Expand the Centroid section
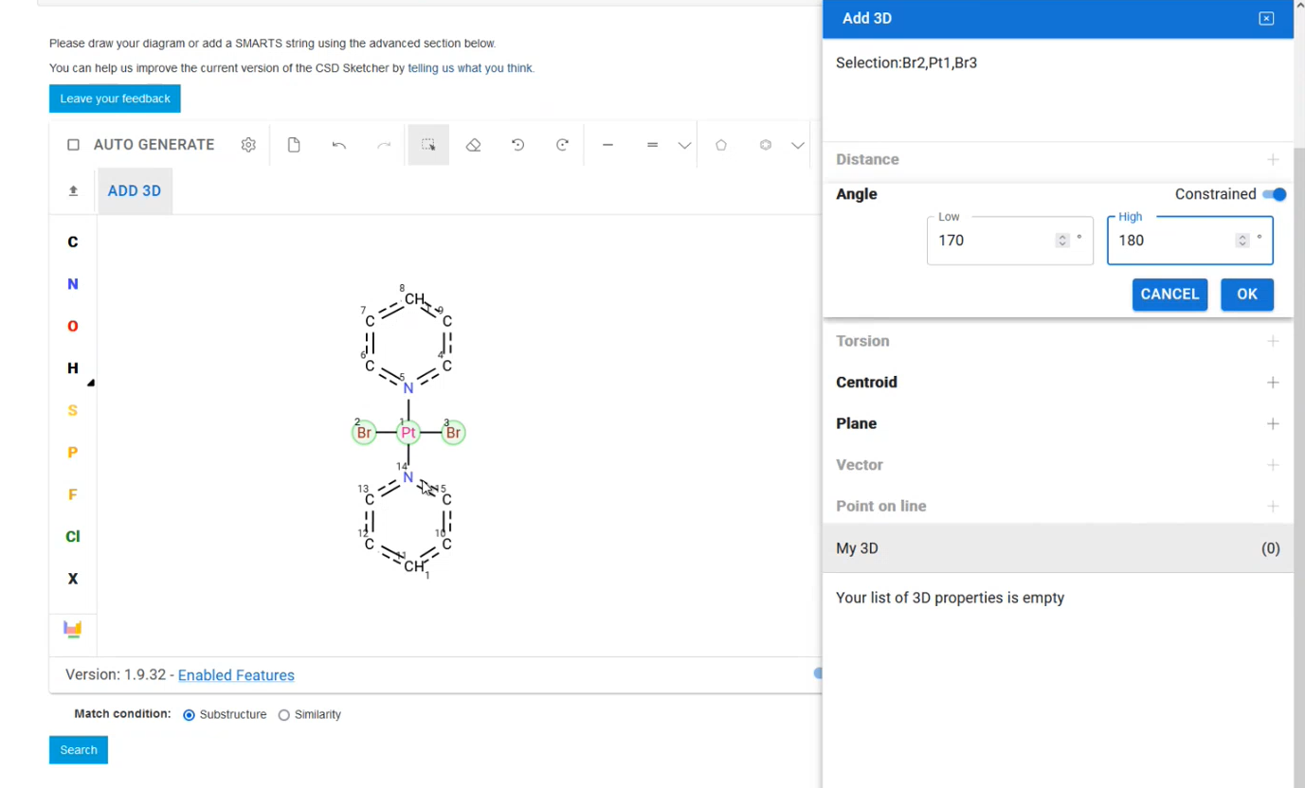The height and width of the screenshot is (788, 1305). (1272, 383)
